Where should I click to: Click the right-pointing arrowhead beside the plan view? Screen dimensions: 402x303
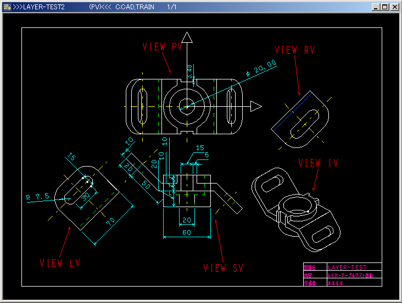pyautogui.click(x=255, y=106)
